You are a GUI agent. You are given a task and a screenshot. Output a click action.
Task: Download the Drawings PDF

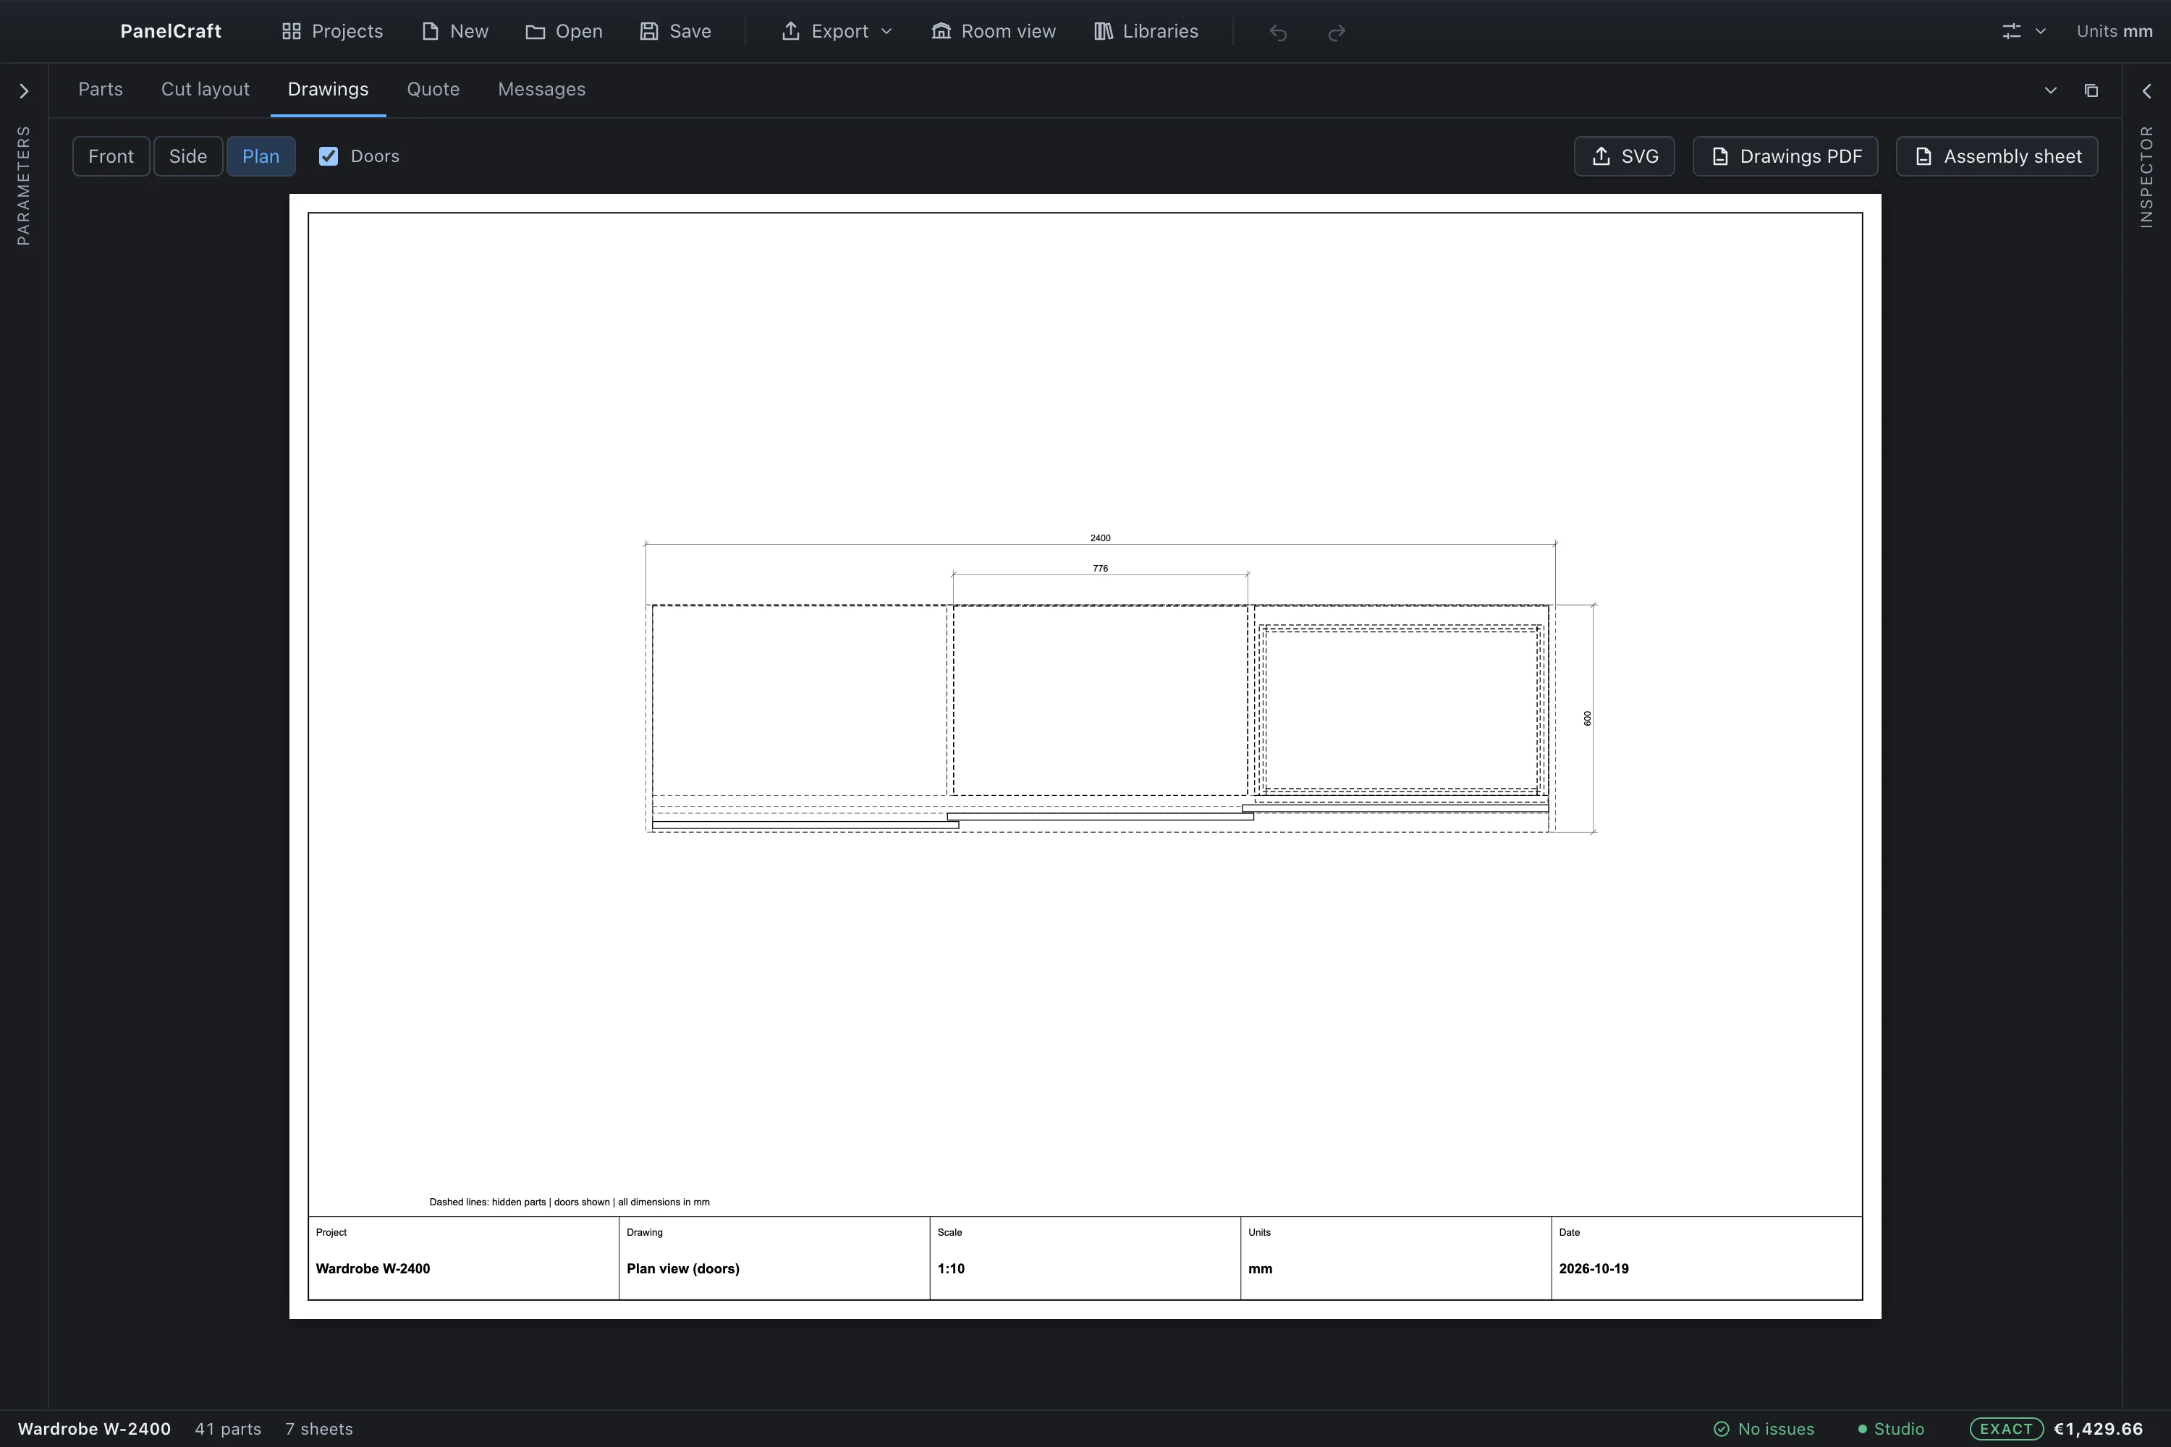(x=1785, y=156)
